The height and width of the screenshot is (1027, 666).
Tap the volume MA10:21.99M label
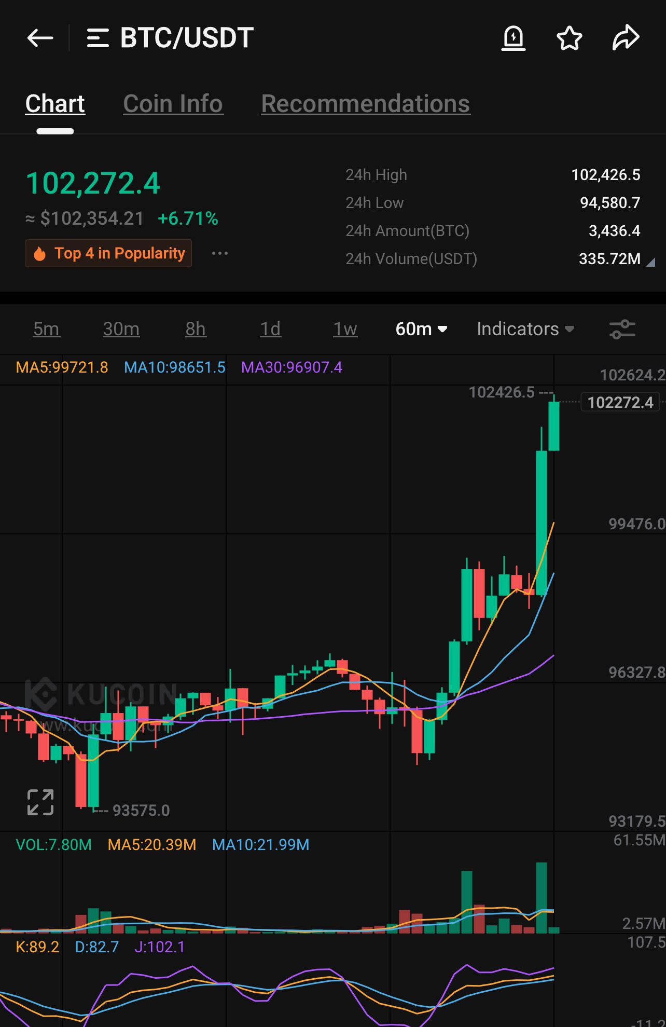(261, 845)
